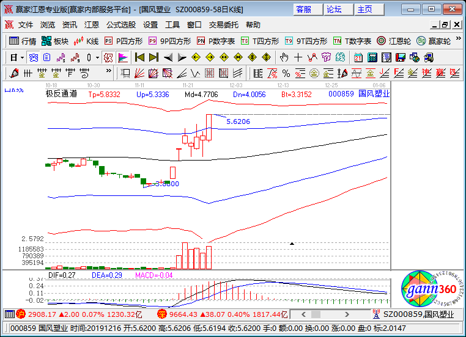Open the 浏览 menu
466x337 pixels.
(48, 25)
